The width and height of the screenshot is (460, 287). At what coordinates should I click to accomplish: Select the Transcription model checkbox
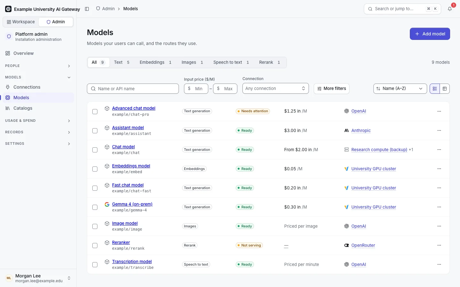click(95, 265)
